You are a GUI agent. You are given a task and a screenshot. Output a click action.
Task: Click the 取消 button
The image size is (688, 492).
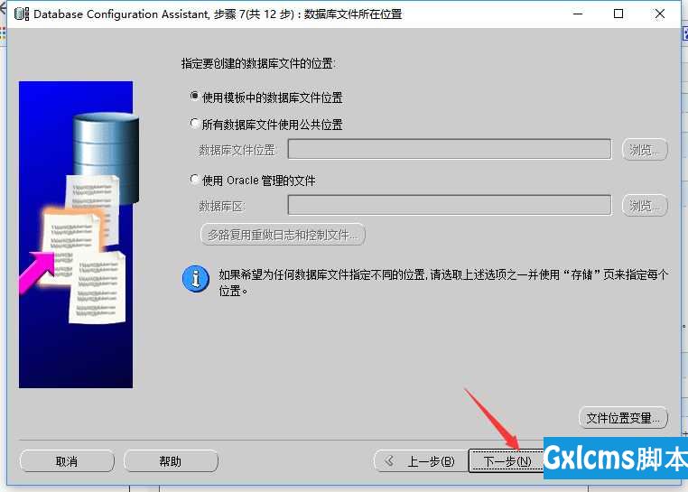click(67, 461)
